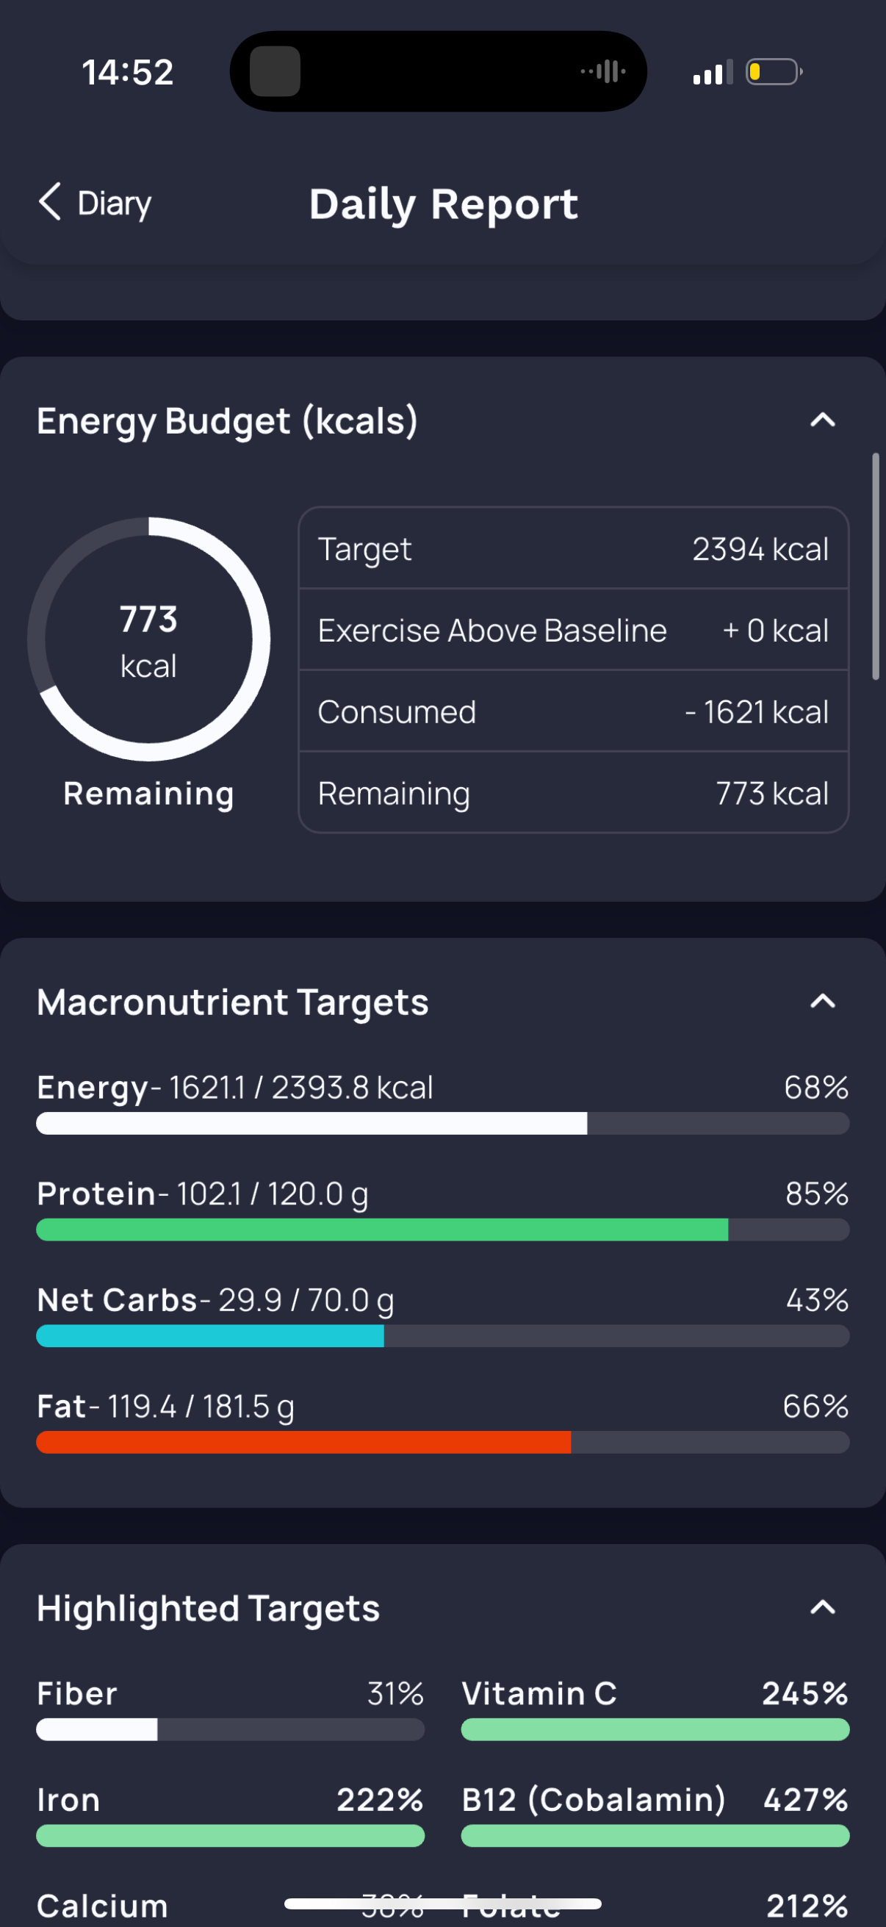This screenshot has height=1927, width=886.
Task: Collapse the Energy Budget section
Action: click(822, 420)
